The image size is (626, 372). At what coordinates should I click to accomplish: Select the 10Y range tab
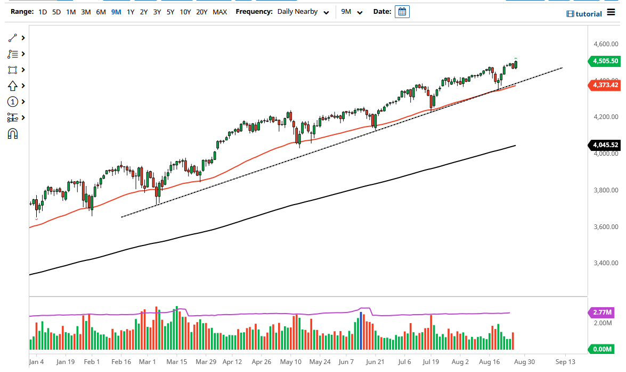(185, 11)
